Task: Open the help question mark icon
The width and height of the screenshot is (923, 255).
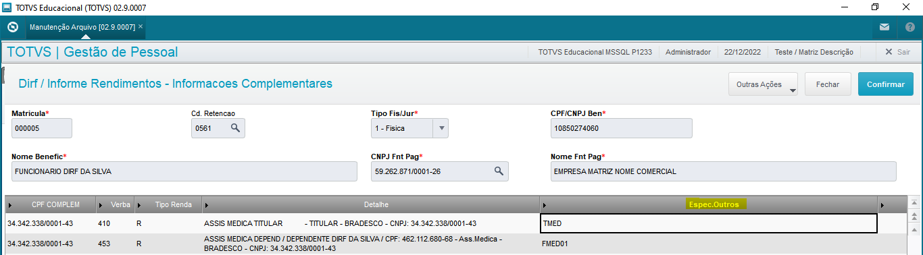Action: click(x=909, y=27)
